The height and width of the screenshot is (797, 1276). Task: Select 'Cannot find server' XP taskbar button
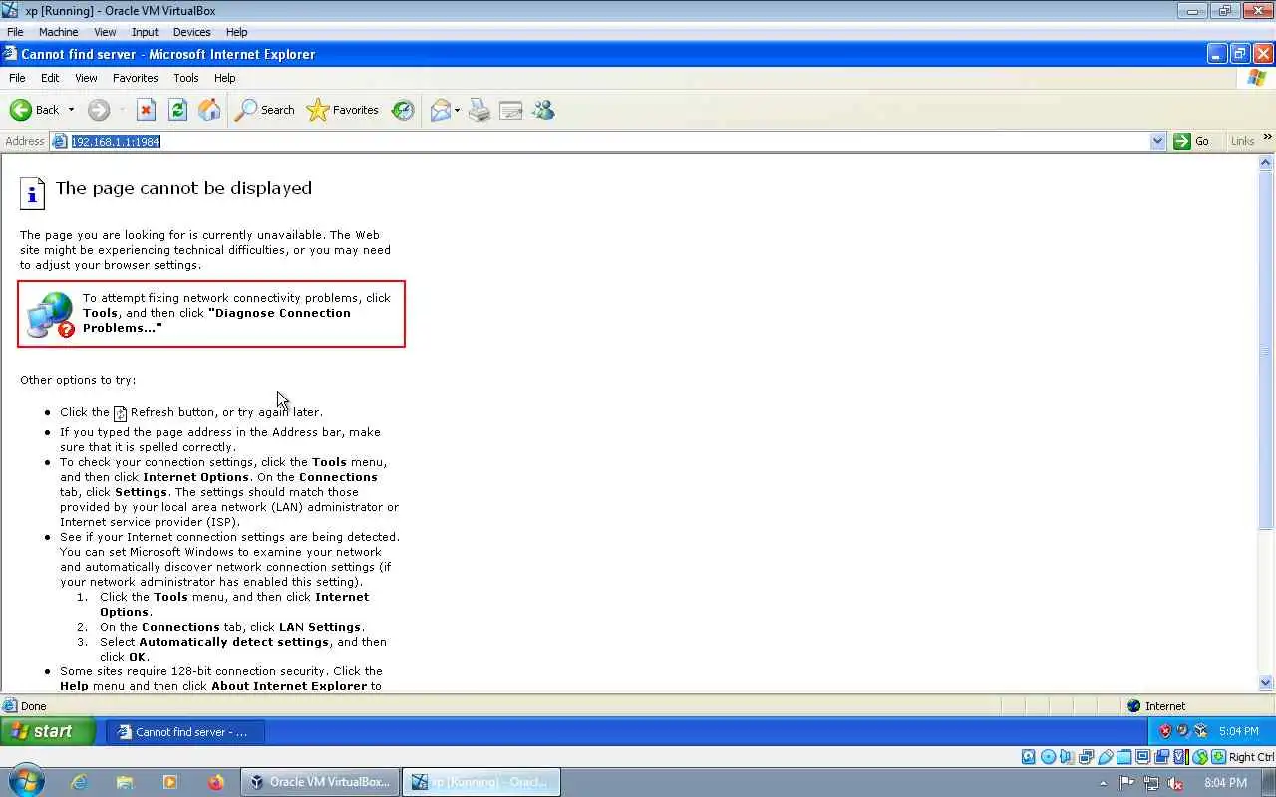[x=186, y=732]
